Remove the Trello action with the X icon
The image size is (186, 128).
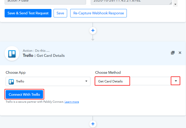click(x=180, y=53)
